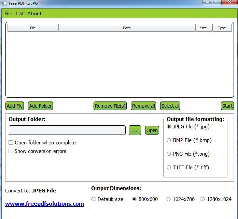Click the File column header
Screen dimensions: 238x219
(x=33, y=28)
